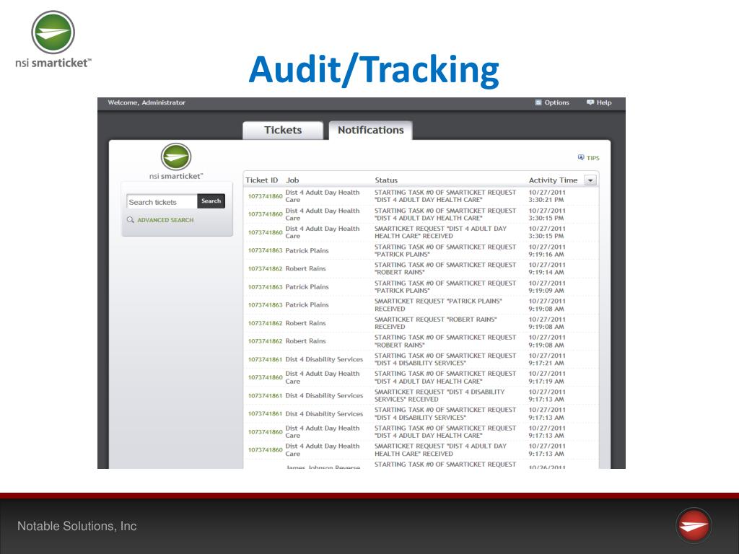Viewport: 739px width, 554px height.
Task: Sort by the Job column header
Action: pos(292,180)
